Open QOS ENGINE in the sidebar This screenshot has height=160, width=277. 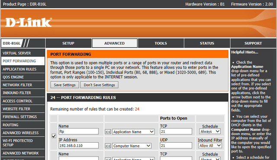click(23, 77)
